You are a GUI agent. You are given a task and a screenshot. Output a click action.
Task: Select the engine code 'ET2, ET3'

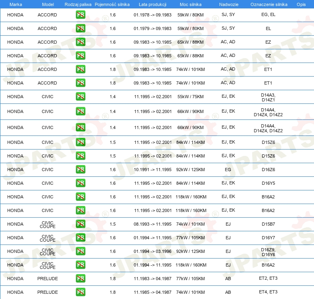pyautogui.click(x=268, y=278)
